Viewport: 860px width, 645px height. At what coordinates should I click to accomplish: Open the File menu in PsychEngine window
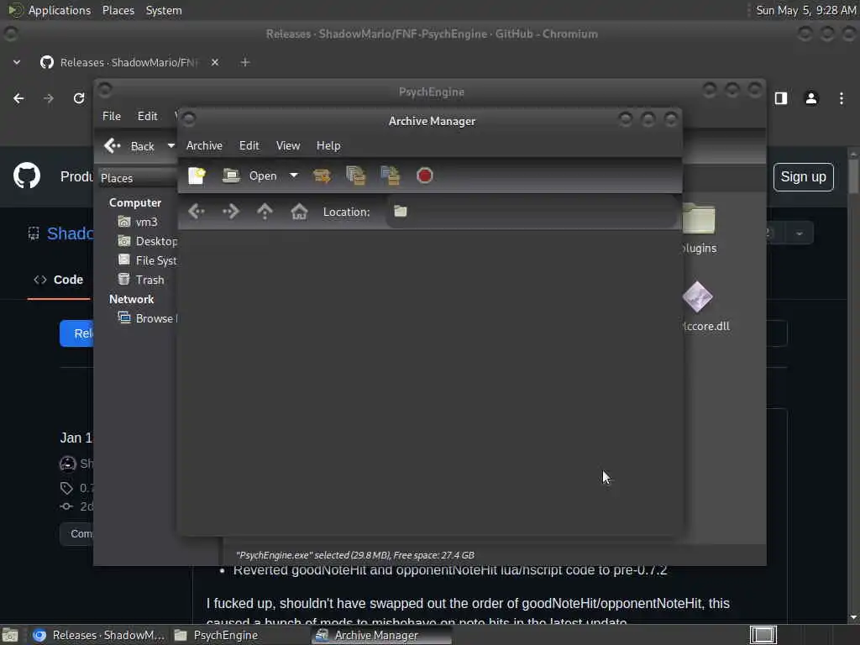(x=112, y=116)
